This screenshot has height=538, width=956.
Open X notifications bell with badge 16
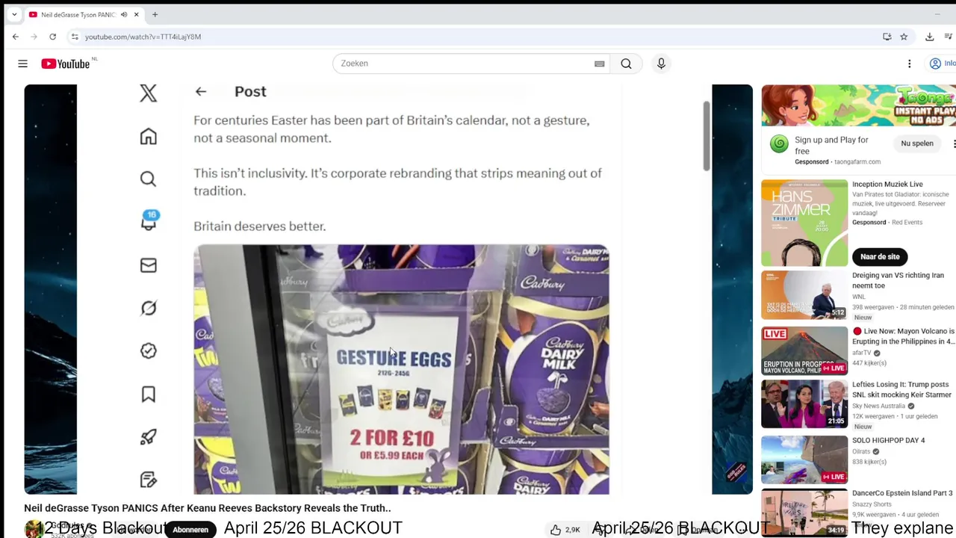pyautogui.click(x=149, y=221)
